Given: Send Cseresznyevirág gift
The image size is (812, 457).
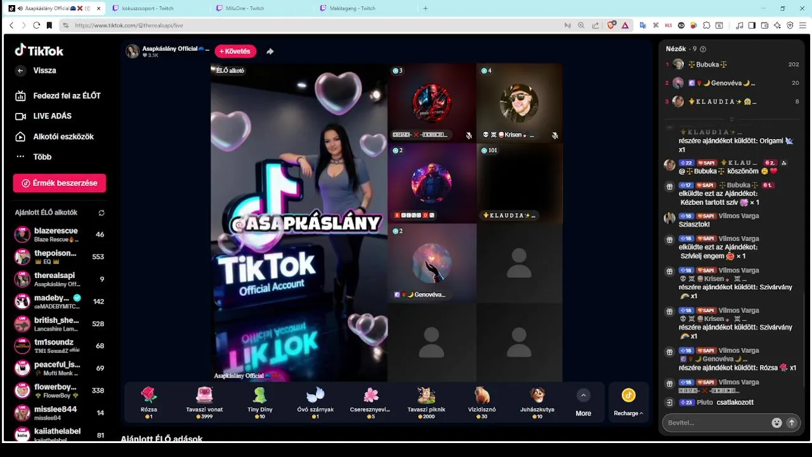Looking at the screenshot, I should pos(370,402).
